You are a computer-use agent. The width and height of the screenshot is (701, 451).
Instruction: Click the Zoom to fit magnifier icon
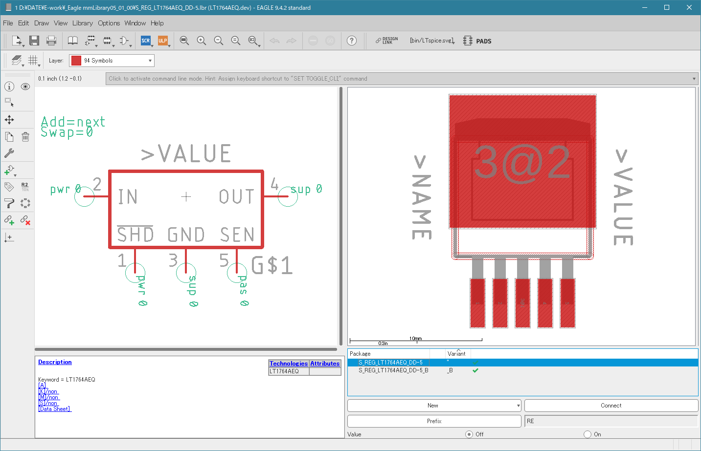(x=184, y=41)
